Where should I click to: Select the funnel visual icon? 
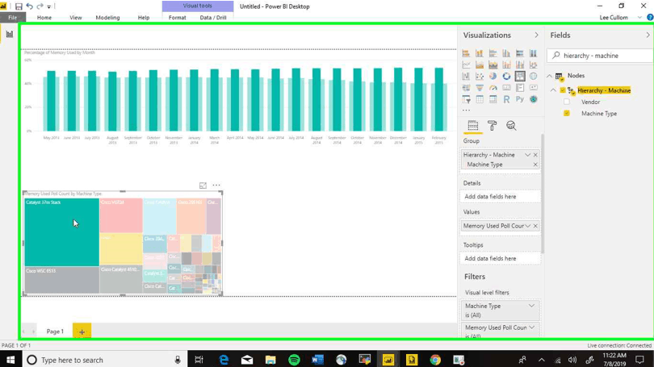click(480, 87)
